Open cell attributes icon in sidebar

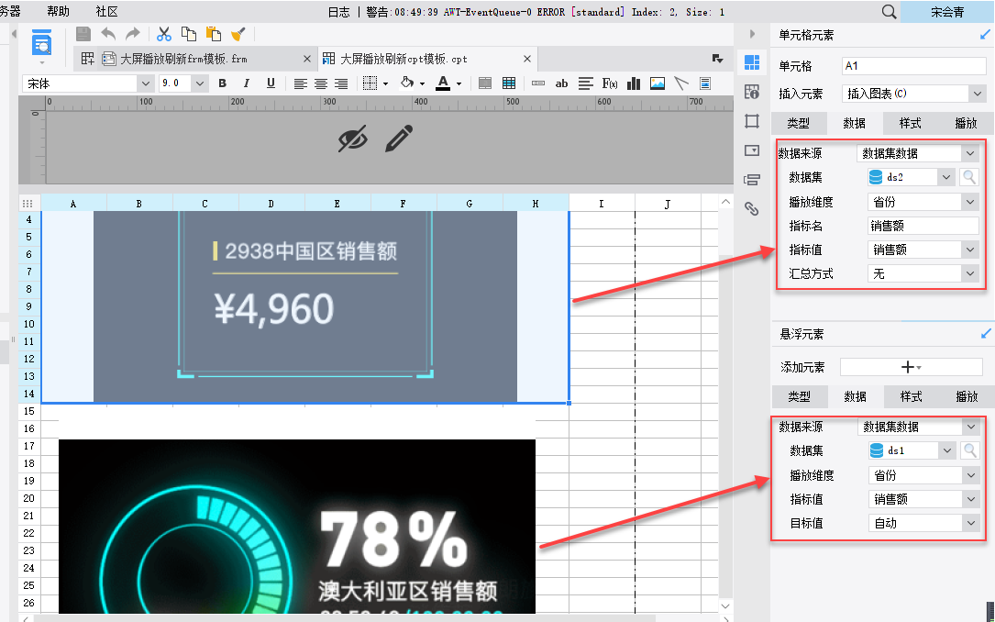pos(752,92)
